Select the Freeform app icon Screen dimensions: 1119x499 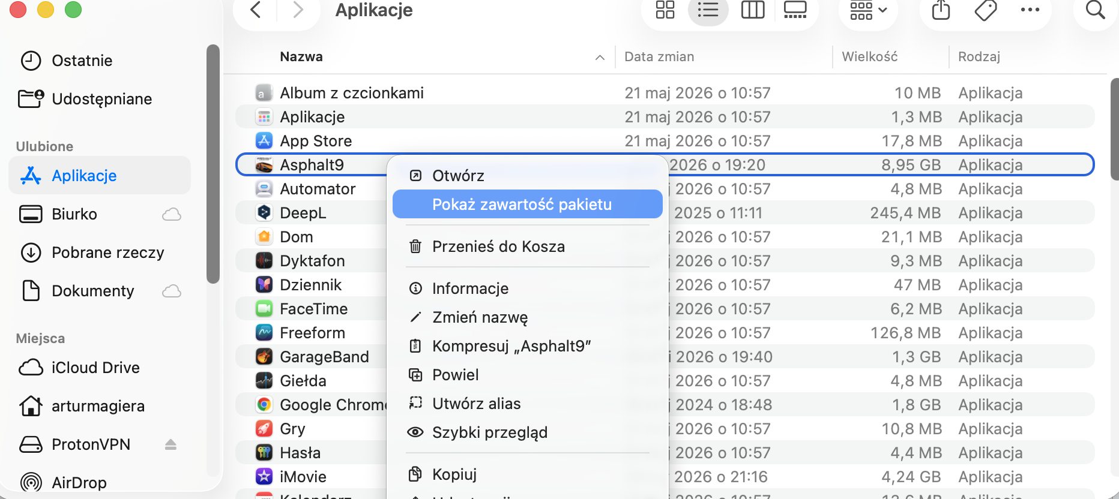point(264,333)
